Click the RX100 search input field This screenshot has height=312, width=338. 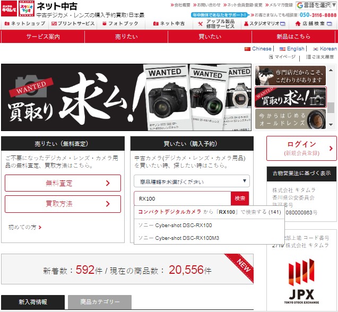[182, 198]
